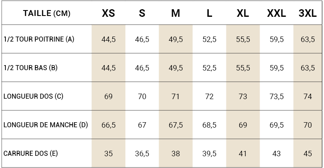324x168 pixels.
Task: Click the 1/2 TOUR BAS (B) row label
Action: 30,68
